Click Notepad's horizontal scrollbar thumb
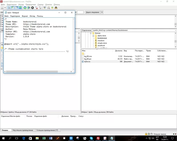 point(32,72)
